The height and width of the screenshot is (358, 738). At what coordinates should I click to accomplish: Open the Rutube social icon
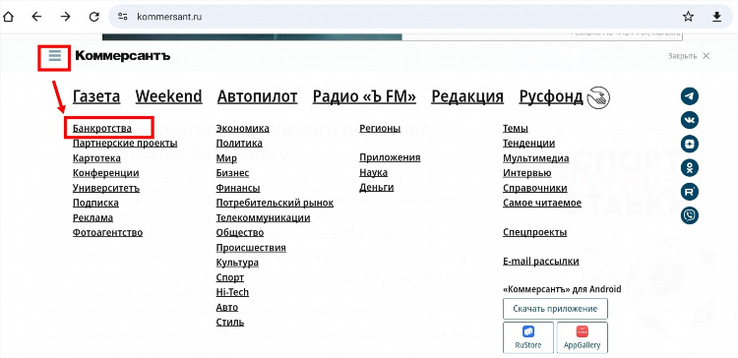click(x=690, y=192)
